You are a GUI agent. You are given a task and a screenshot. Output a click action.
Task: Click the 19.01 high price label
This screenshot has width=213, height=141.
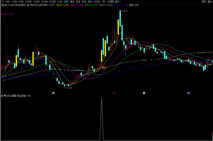(x=125, y=11)
